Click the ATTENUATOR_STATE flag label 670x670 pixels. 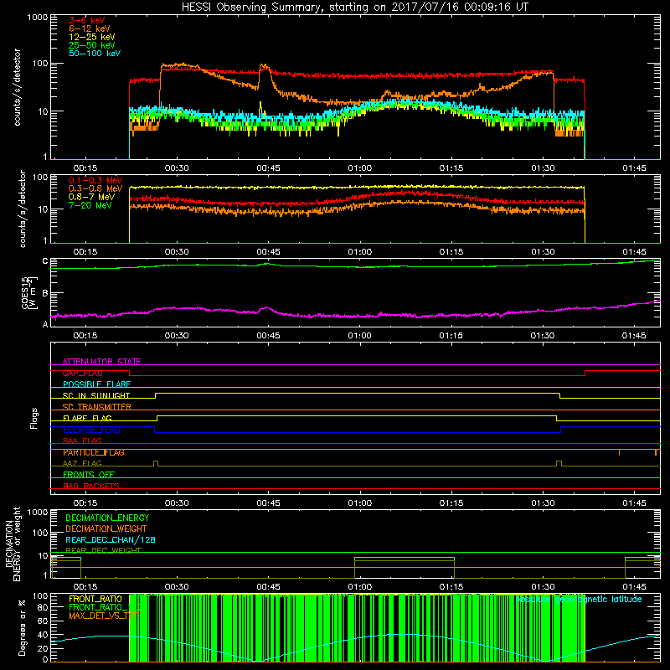coord(101,362)
